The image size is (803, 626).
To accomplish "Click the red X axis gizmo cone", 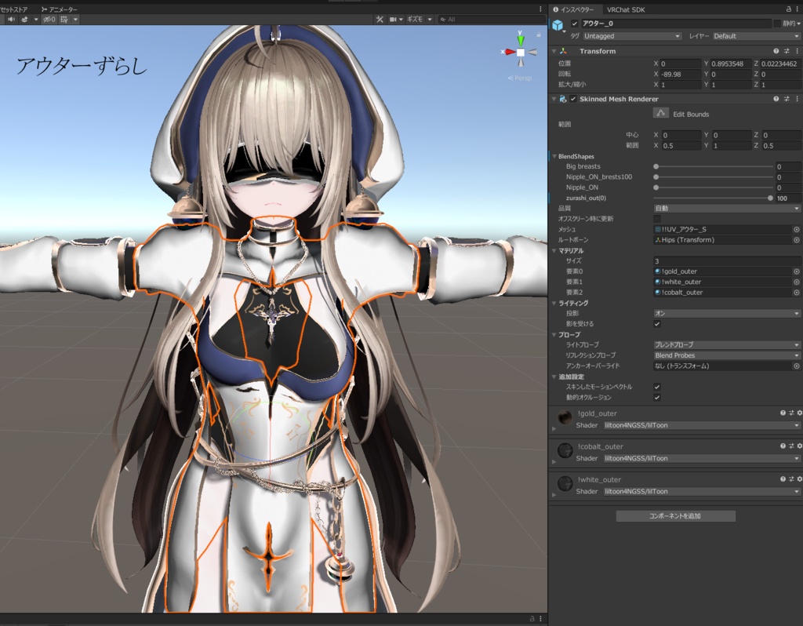I will 510,52.
